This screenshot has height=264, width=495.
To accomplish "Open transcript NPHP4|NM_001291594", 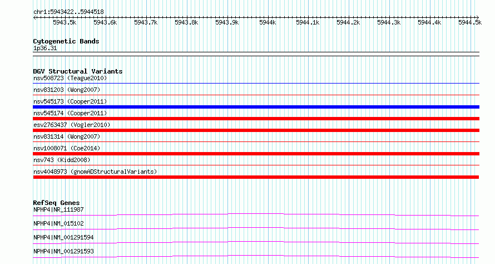I will 63,237.
